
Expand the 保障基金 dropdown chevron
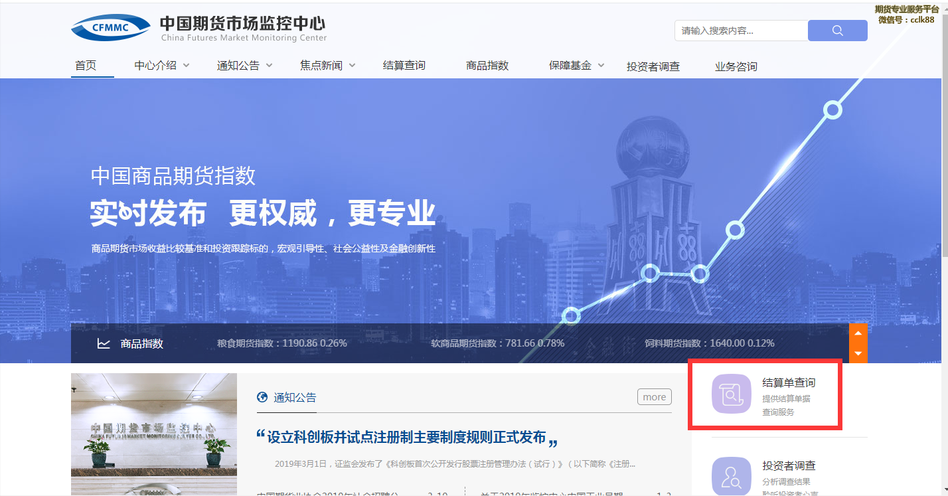(601, 65)
